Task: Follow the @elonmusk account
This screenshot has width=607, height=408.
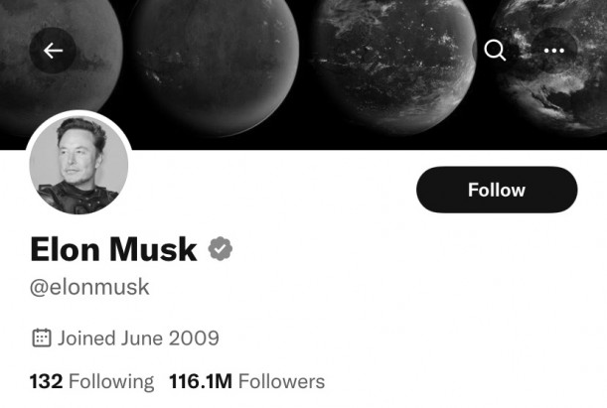Action: click(x=497, y=190)
